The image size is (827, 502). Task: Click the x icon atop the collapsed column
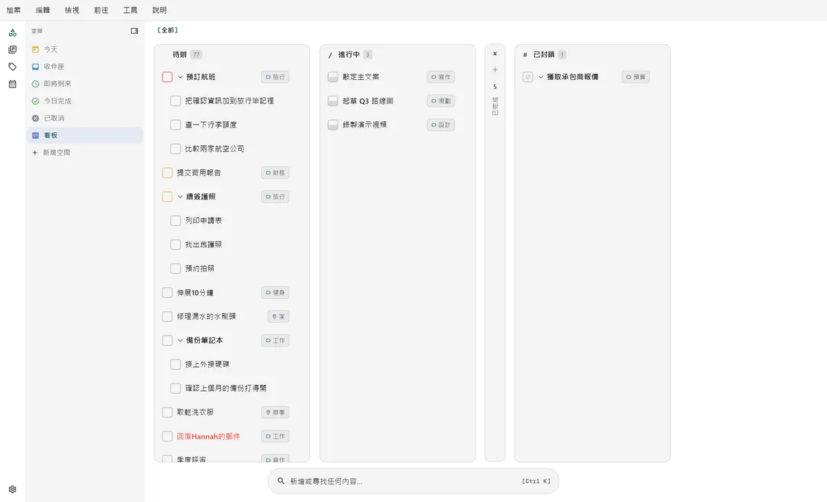click(495, 54)
